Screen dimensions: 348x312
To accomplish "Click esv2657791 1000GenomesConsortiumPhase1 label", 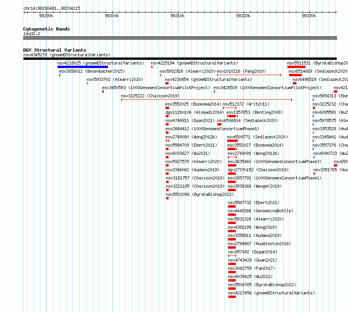I will click(274, 178).
